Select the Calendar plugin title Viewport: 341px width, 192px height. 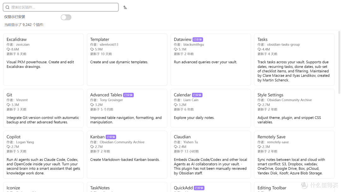point(182,95)
